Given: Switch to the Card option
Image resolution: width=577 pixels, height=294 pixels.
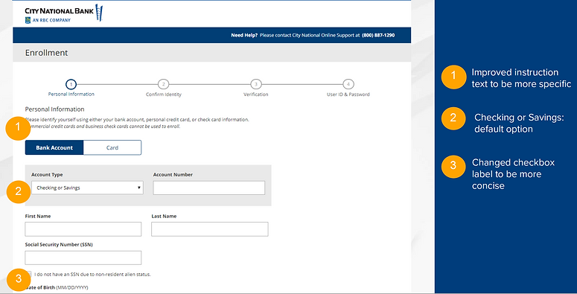Looking at the screenshot, I should 112,147.
